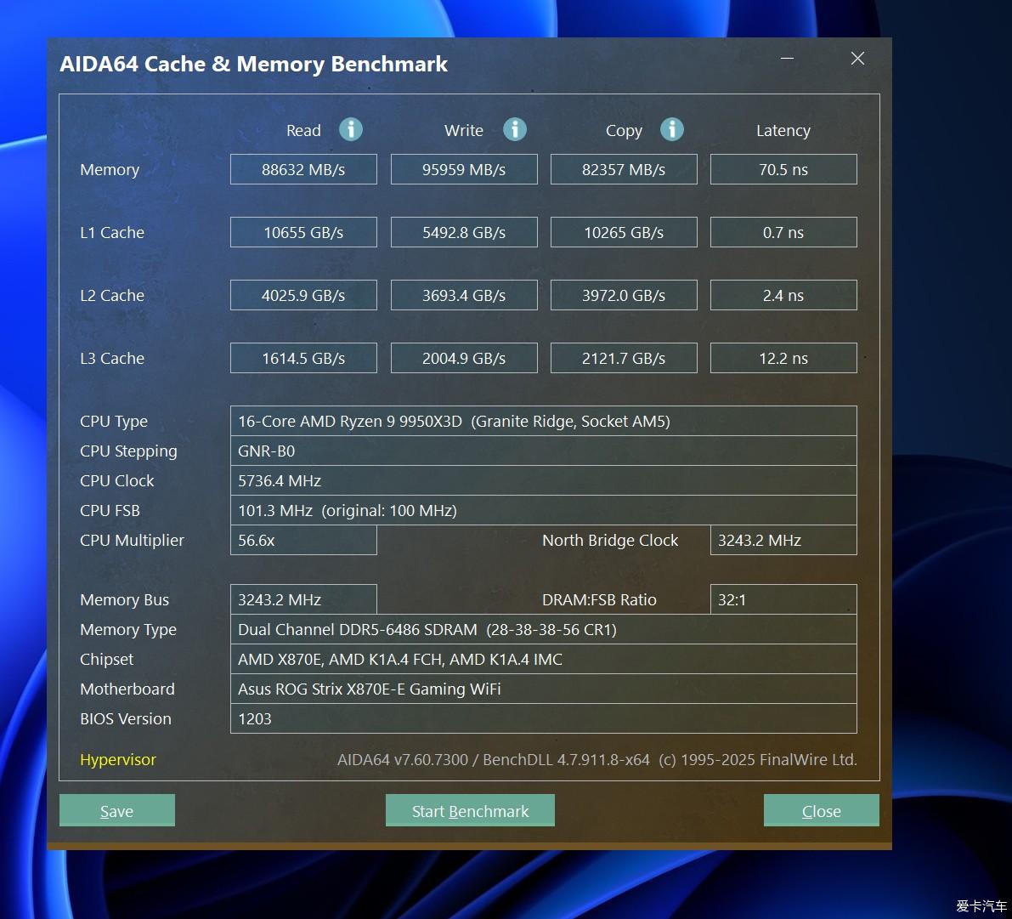Viewport: 1012px width, 919px height.
Task: Select the Memory copy value 82357 MB/s
Action: tap(624, 169)
